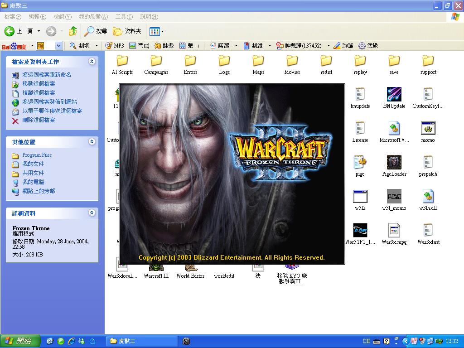Collapse the 其他位置 panel

click(92, 142)
